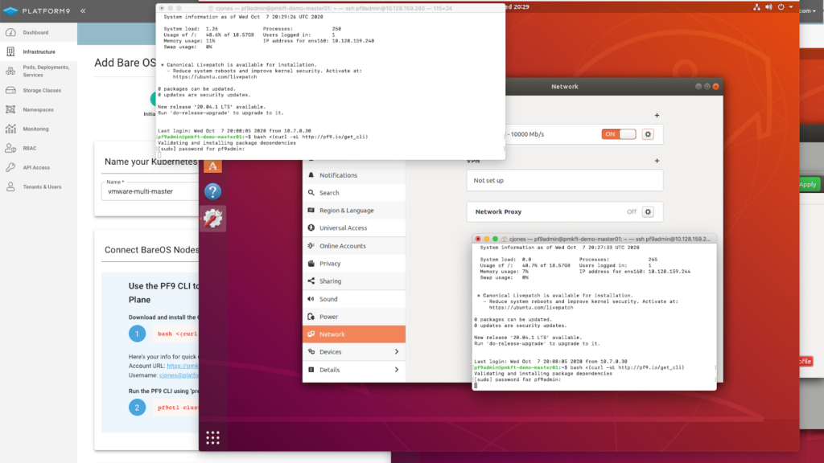This screenshot has height=463, width=824.
Task: Click the wired connection settings gear
Action: pos(648,134)
